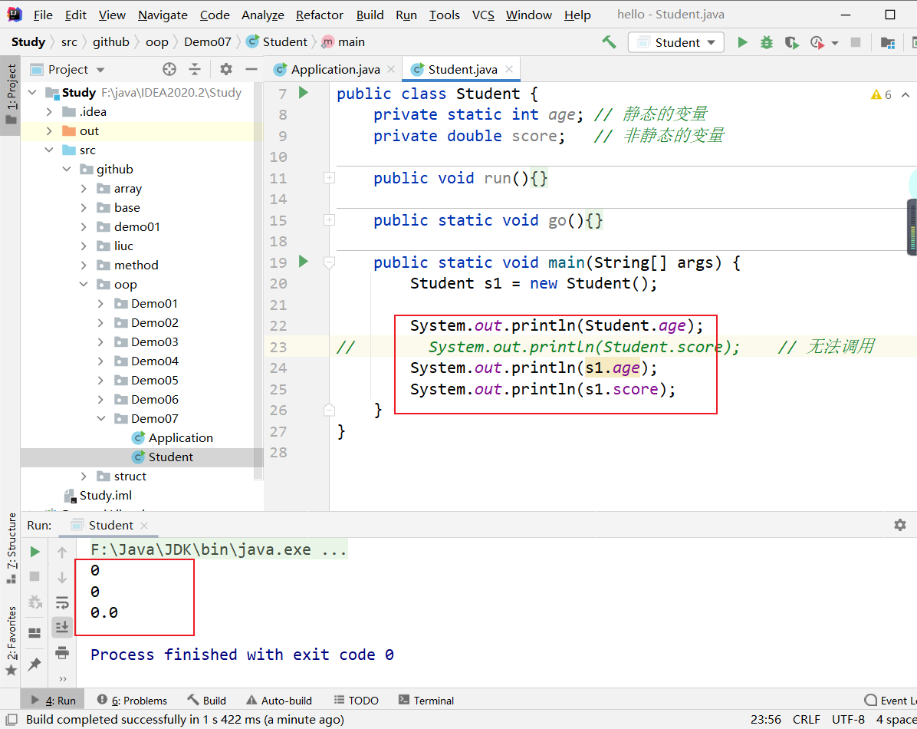Image resolution: width=917 pixels, height=729 pixels.
Task: Click locate-file crosshair icon in Project panel
Action: [169, 69]
